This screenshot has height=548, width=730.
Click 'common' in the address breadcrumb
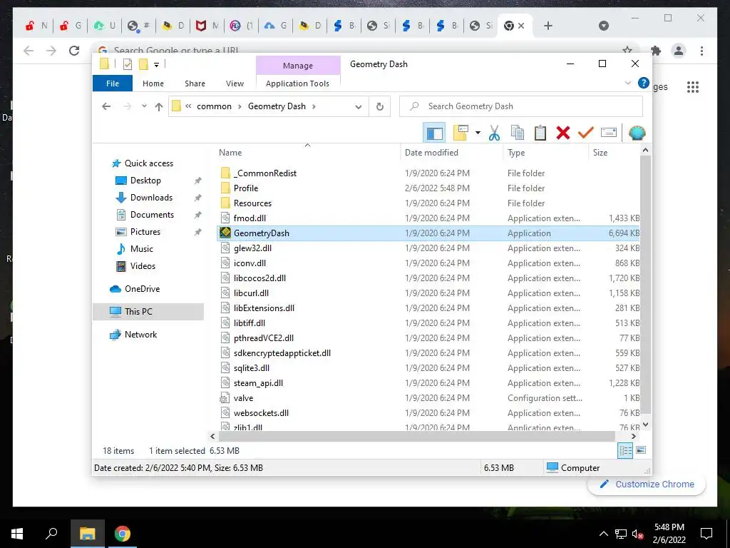pos(214,106)
